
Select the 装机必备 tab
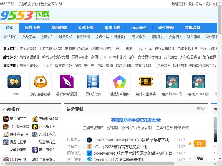pyautogui.click(x=192, y=28)
